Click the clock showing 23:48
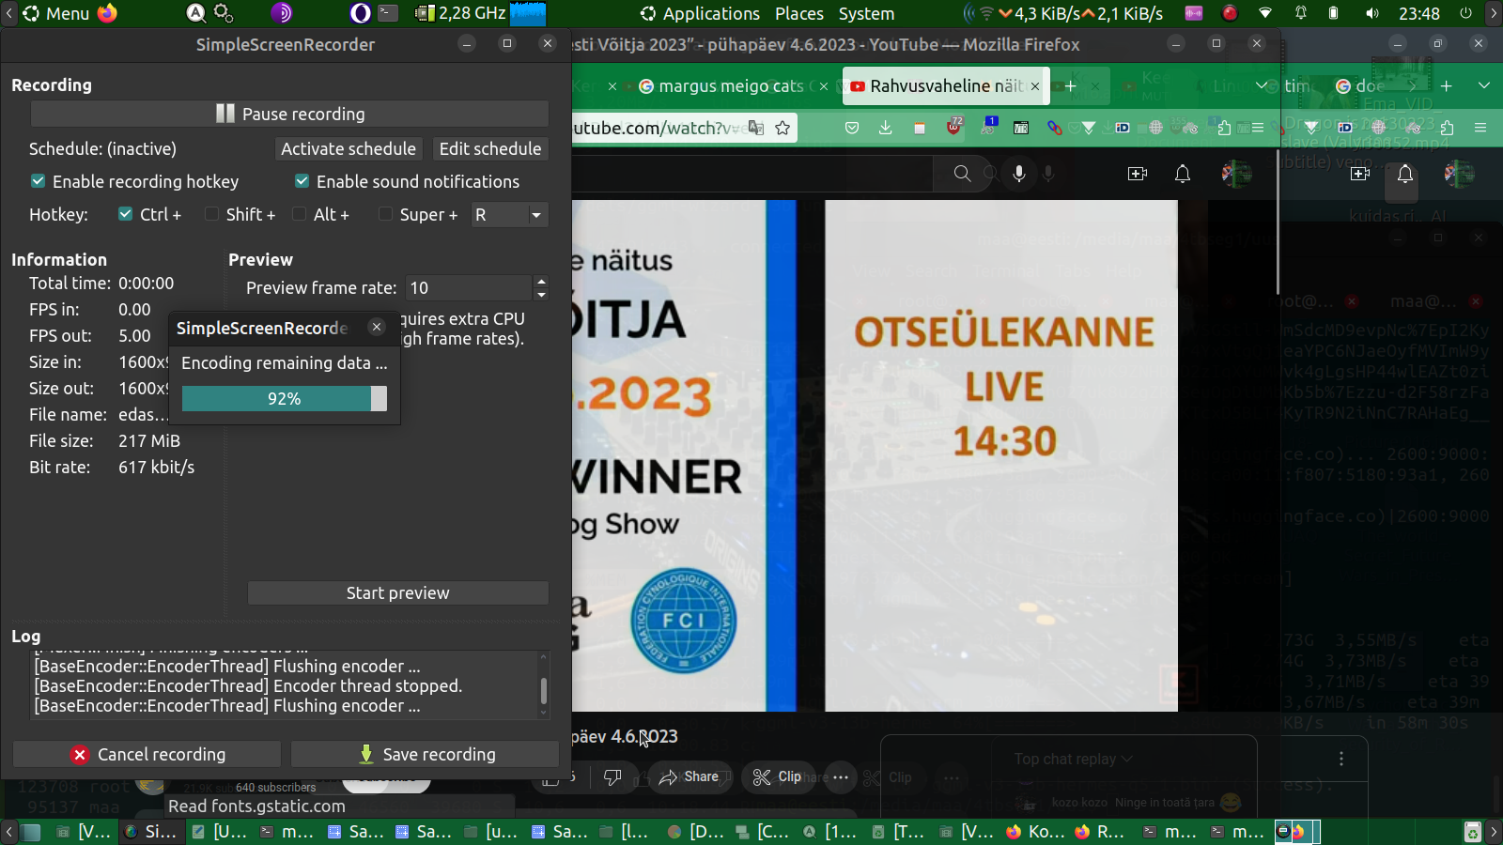This screenshot has height=845, width=1503. 1419,13
